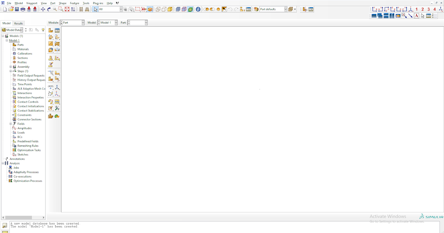Open the Model dropdown
This screenshot has width=444, height=233.
point(117,22)
